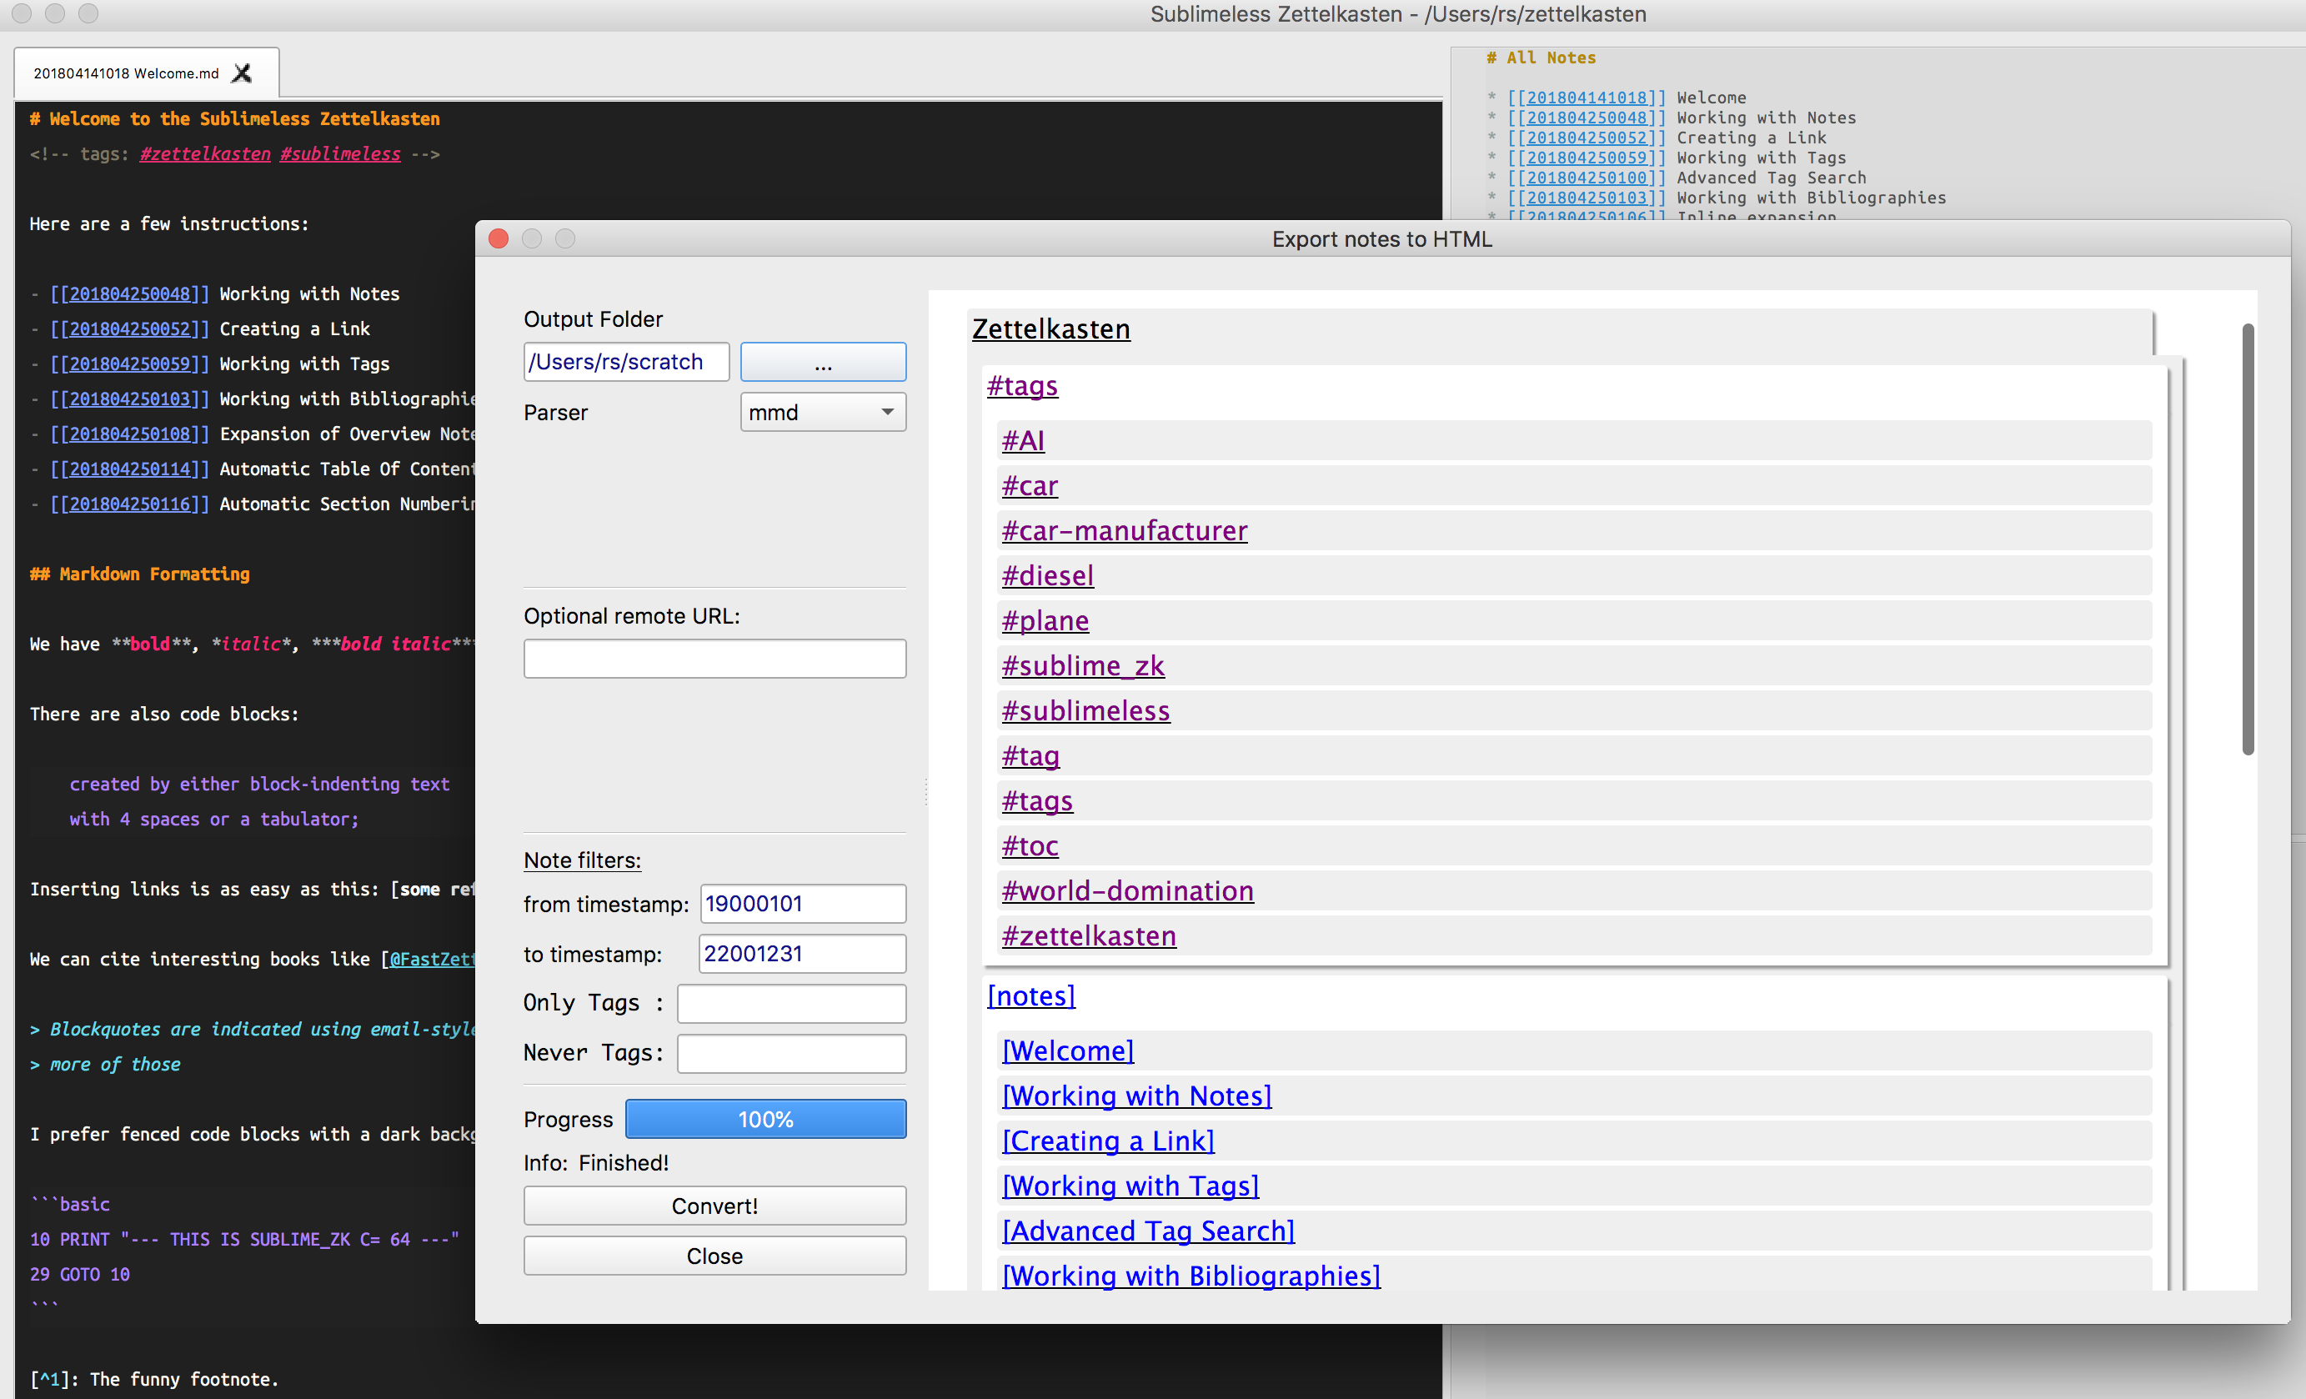Screen dimensions: 2306x1399
Task: Open the output folder browser
Action: 822,359
